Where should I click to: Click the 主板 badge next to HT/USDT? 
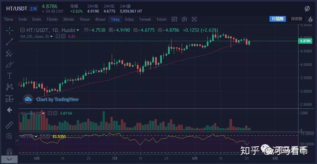33,9
